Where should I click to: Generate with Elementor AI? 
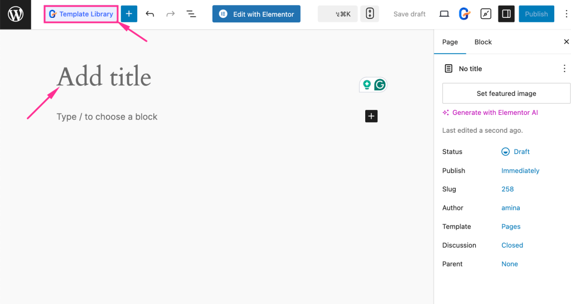pos(490,113)
